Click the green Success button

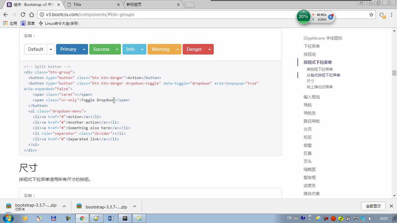point(101,49)
